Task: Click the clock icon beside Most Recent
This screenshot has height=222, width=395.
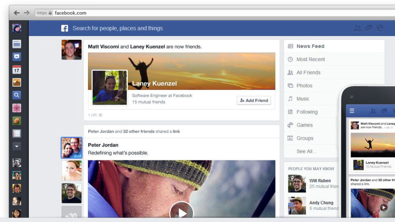Action: point(290,60)
